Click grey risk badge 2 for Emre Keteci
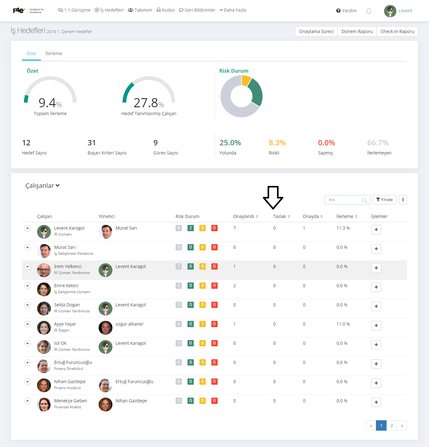Viewport: 429px width, 447px height. point(179,286)
